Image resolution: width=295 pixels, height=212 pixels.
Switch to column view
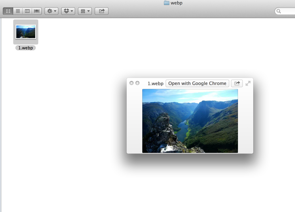[27, 11]
